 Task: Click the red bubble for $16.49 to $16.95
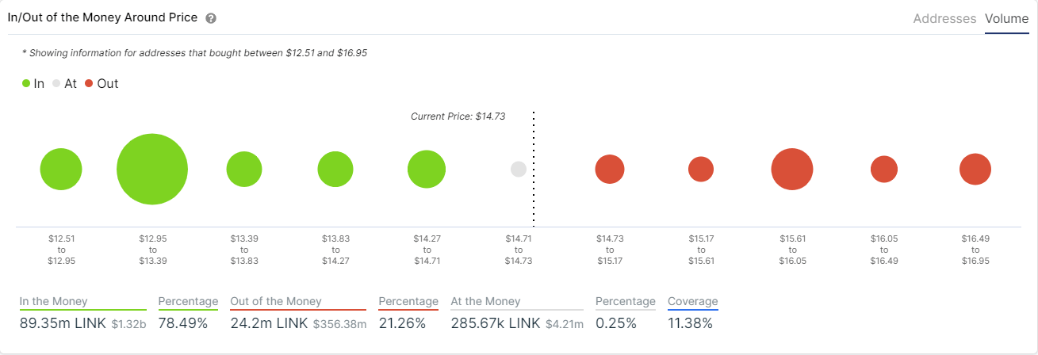tap(975, 169)
